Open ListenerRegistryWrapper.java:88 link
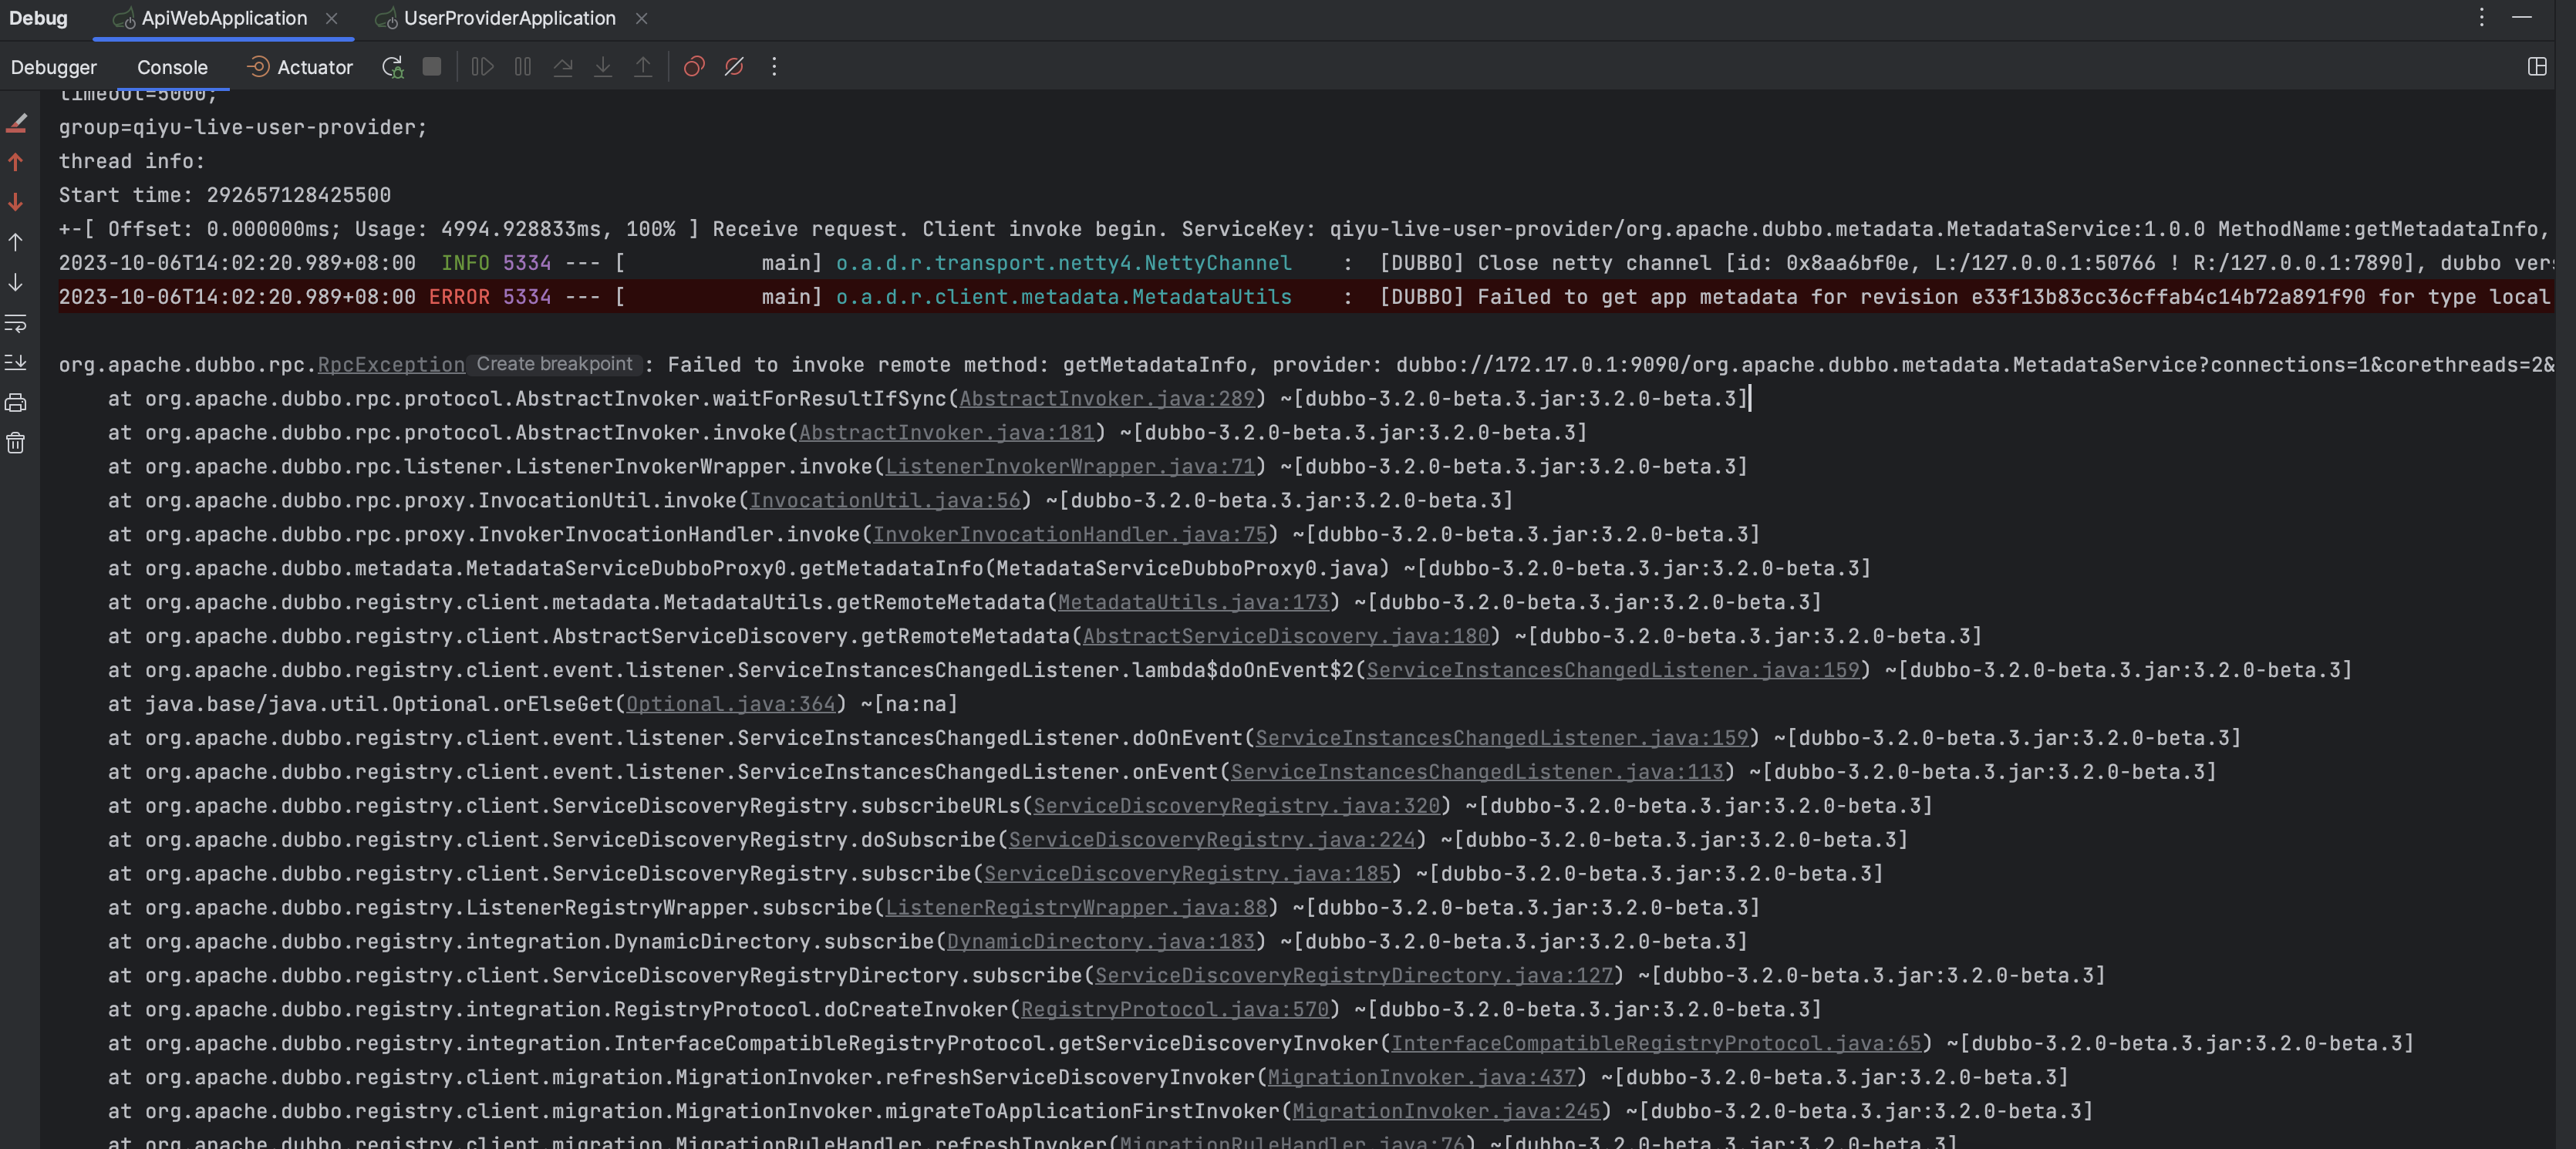Viewport: 2576px width, 1149px height. coord(1076,908)
